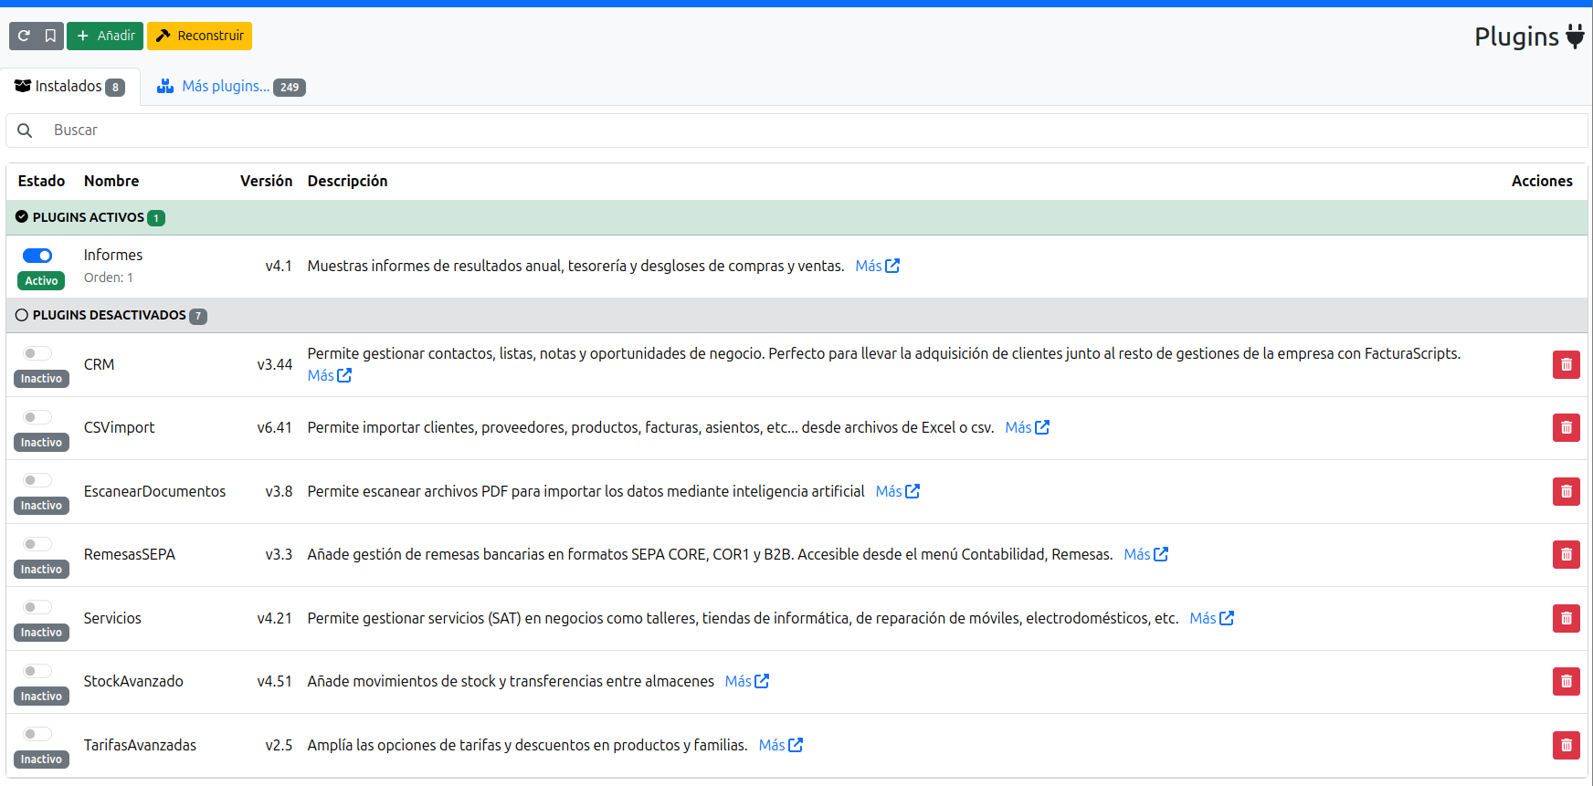Delete the CRM plugin with trash icon
This screenshot has height=786, width=1593.
pos(1566,364)
